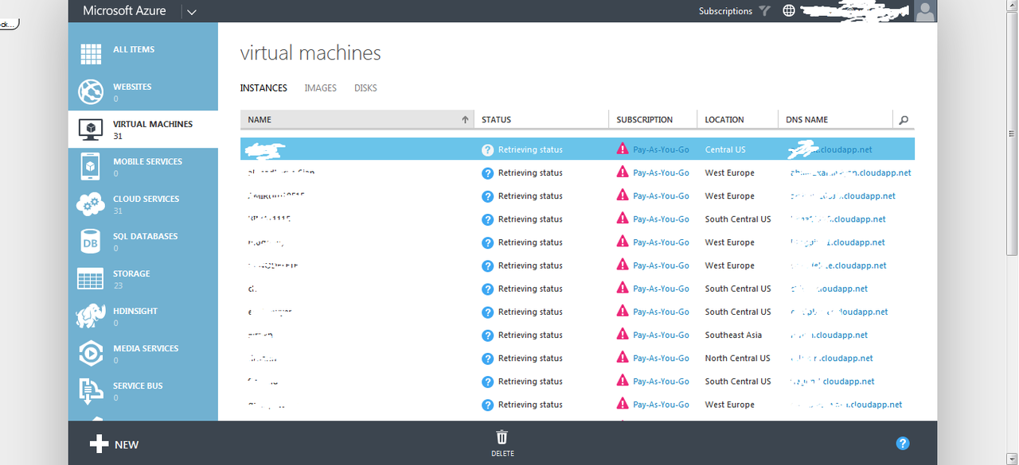Click the status question icon in North Central US row
Screen dimensions: 1019x465
click(x=488, y=358)
